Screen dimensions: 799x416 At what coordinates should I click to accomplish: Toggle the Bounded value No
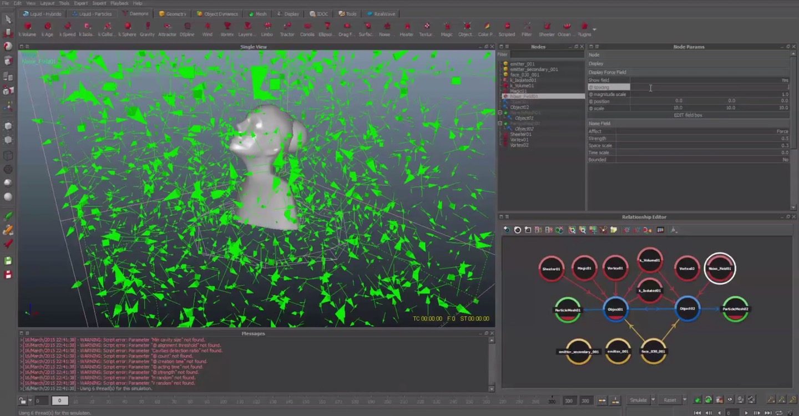[x=785, y=160]
